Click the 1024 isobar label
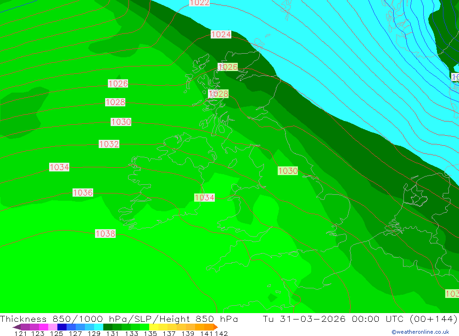Viewport: 459px width, 336px height. pyautogui.click(x=221, y=34)
